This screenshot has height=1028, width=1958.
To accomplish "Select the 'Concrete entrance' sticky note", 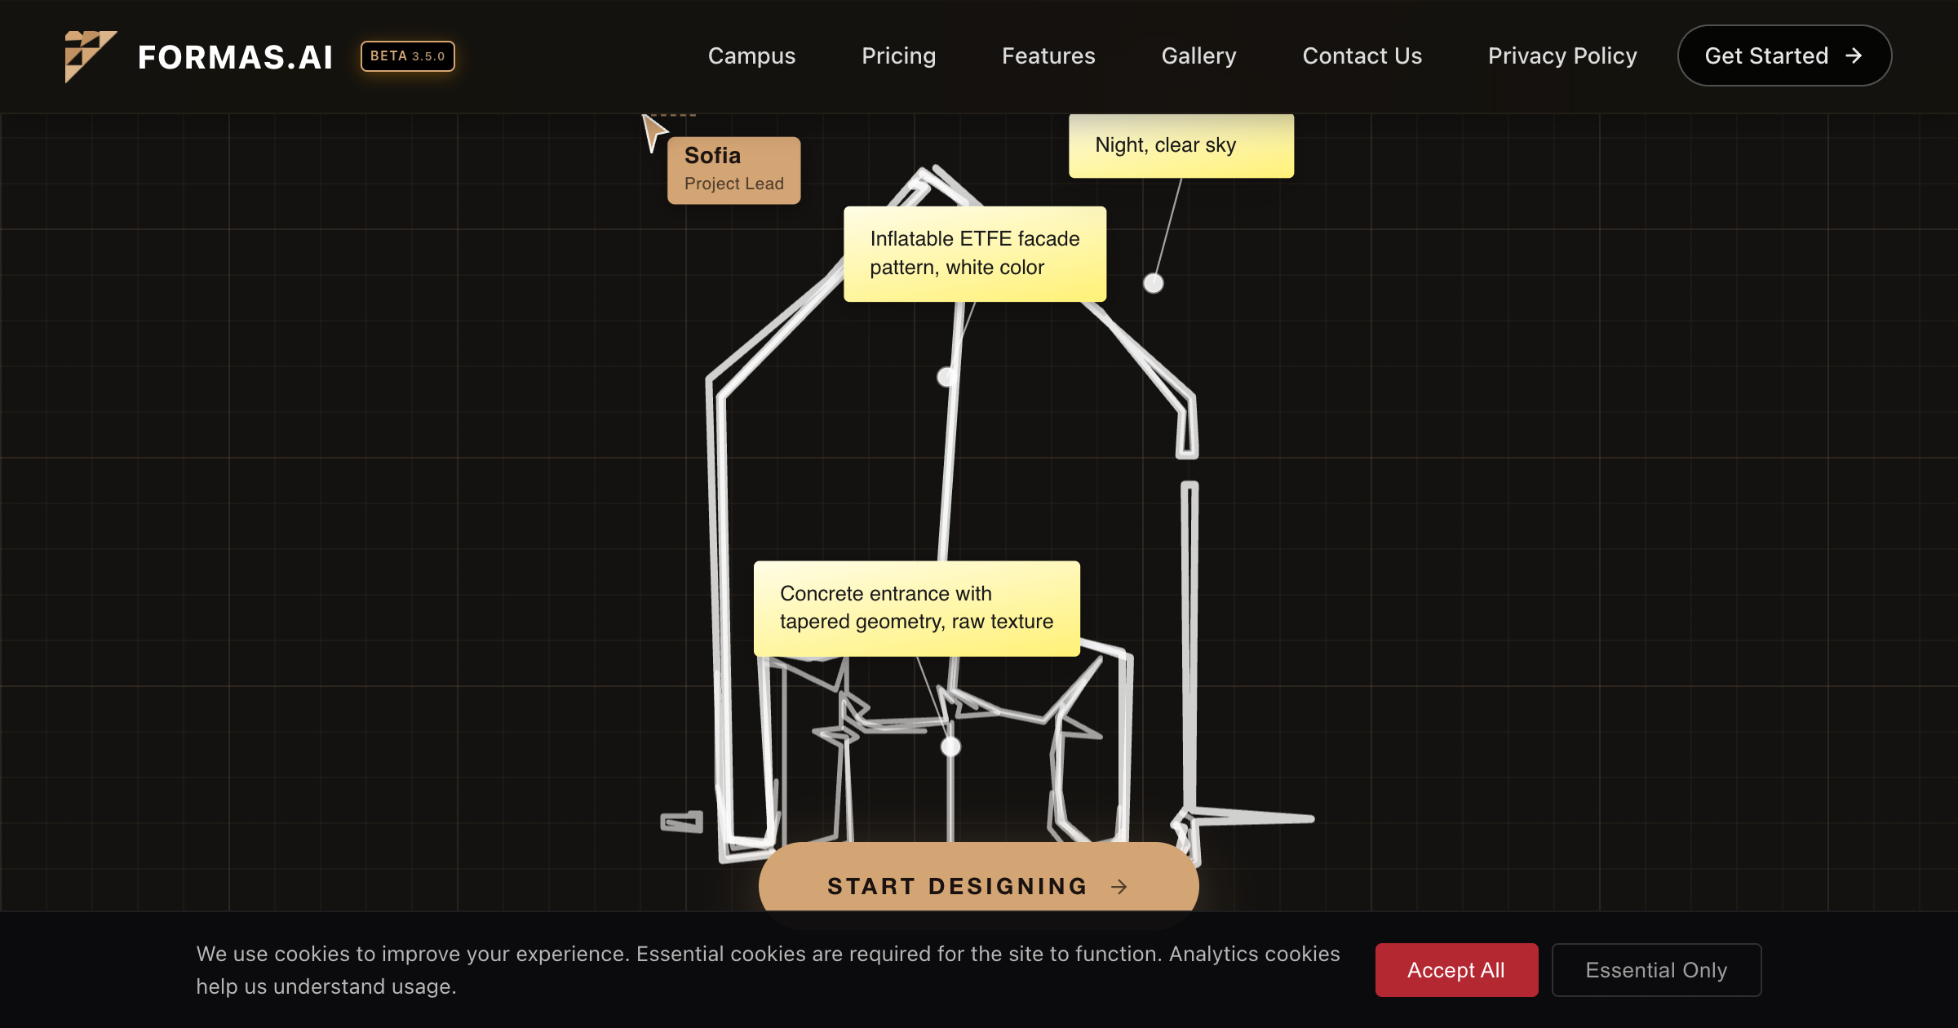I will (916, 608).
